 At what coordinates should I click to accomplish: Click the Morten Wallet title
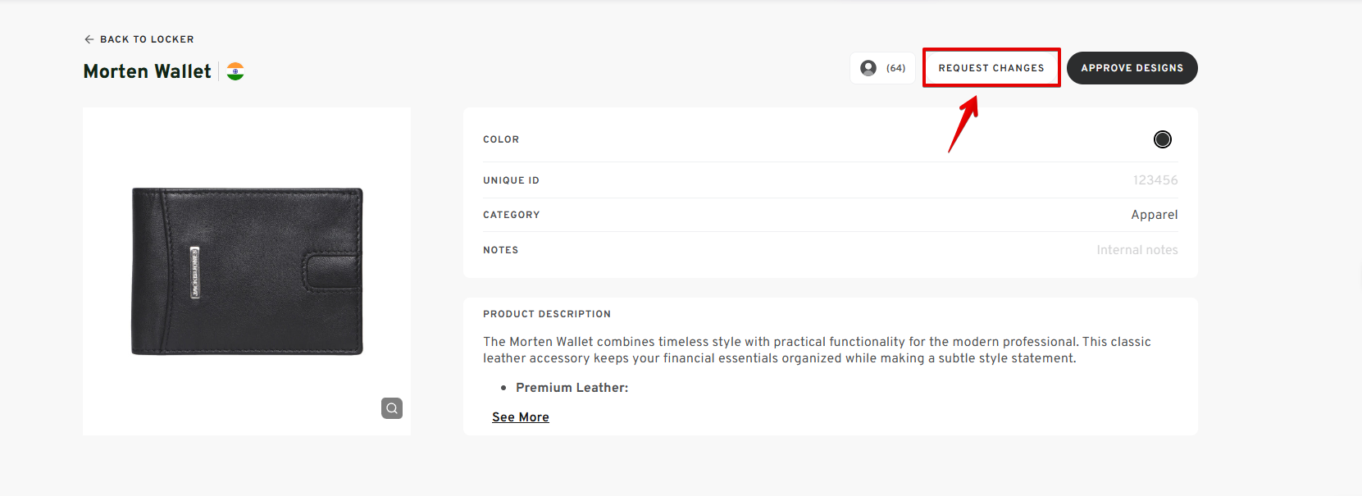pyautogui.click(x=148, y=71)
